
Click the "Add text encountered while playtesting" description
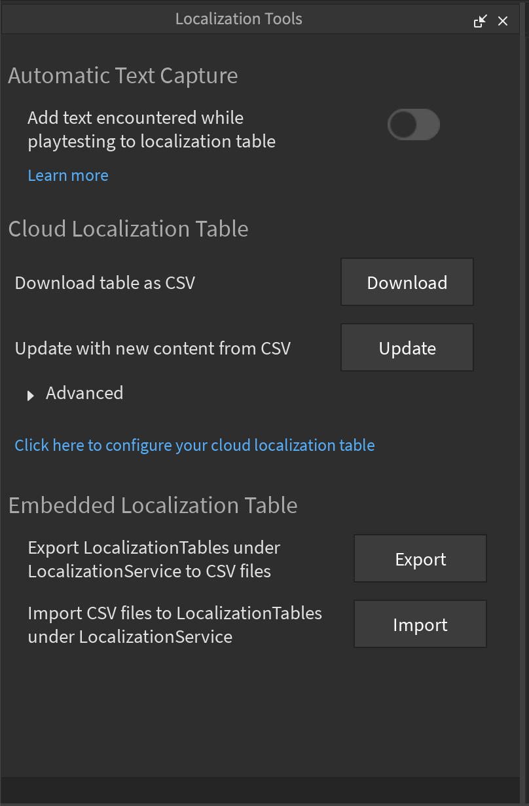click(x=151, y=130)
